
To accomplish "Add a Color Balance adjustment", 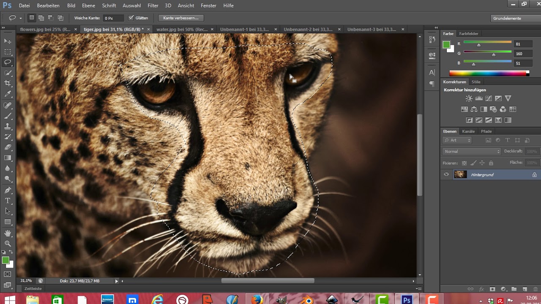I will [x=474, y=109].
